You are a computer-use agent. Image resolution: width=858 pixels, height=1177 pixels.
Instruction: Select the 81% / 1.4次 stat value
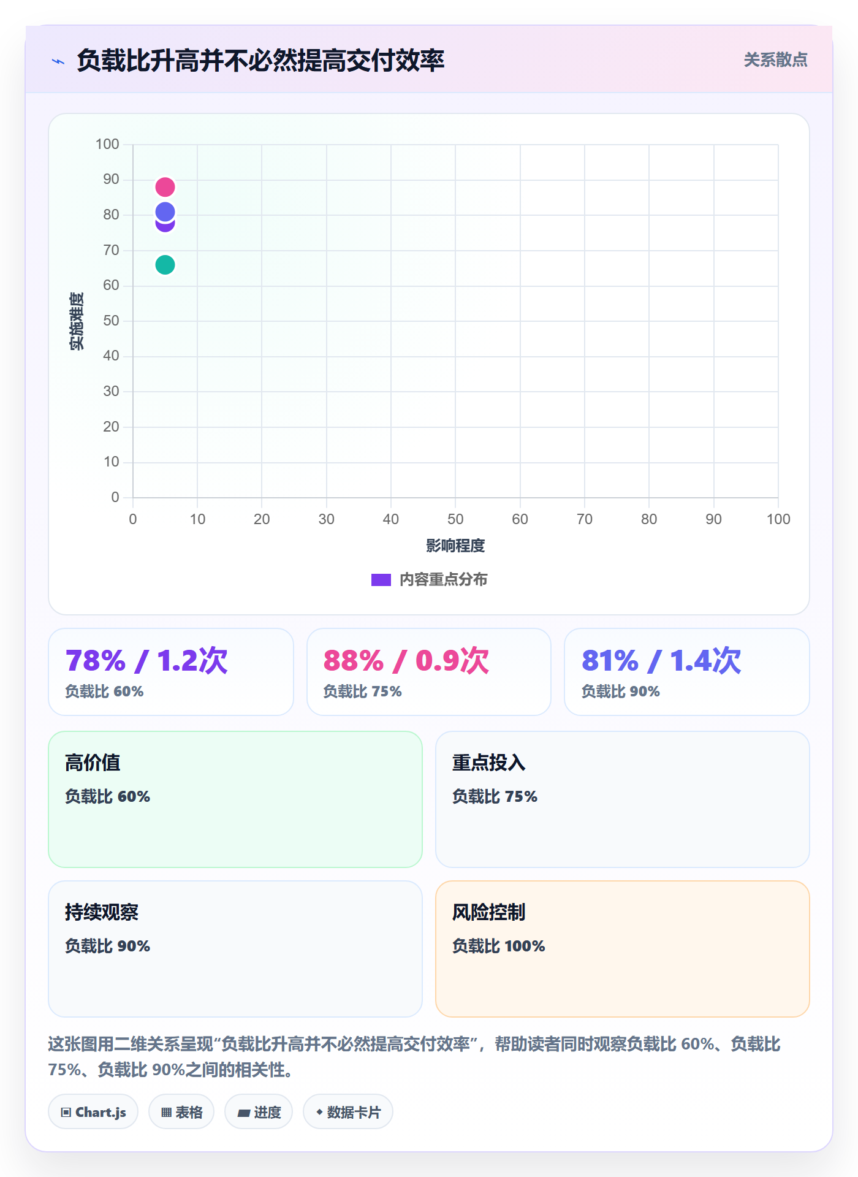pos(661,661)
